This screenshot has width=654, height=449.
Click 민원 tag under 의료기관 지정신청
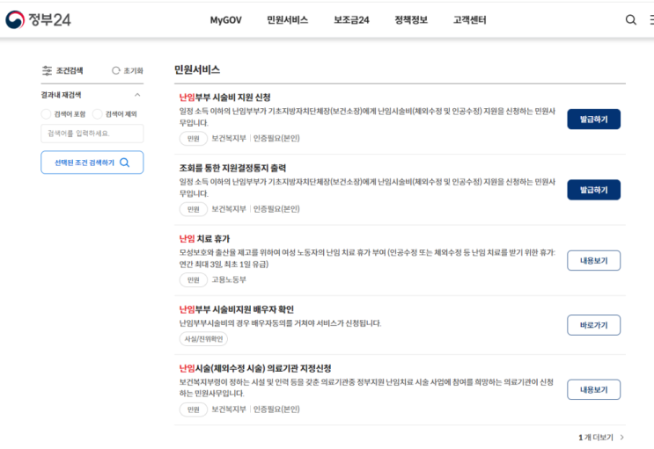[x=194, y=409]
